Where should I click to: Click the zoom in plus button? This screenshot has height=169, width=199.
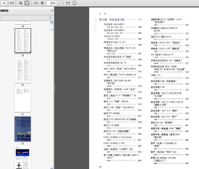point(42,3)
